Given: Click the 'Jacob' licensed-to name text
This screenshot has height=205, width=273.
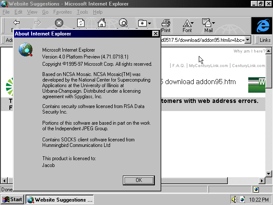Looking at the screenshot, I should [48, 165].
